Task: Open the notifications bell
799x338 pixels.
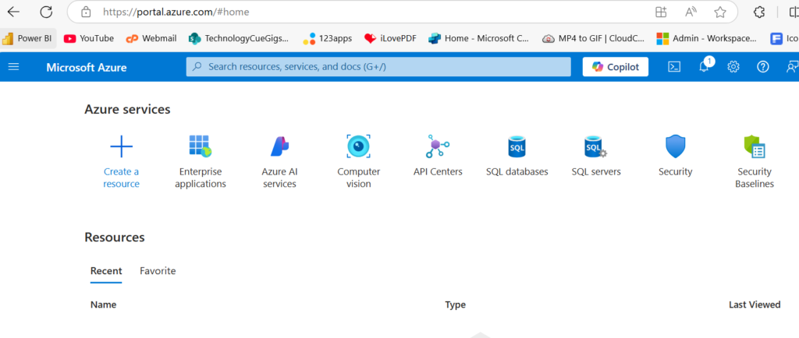Action: 704,67
